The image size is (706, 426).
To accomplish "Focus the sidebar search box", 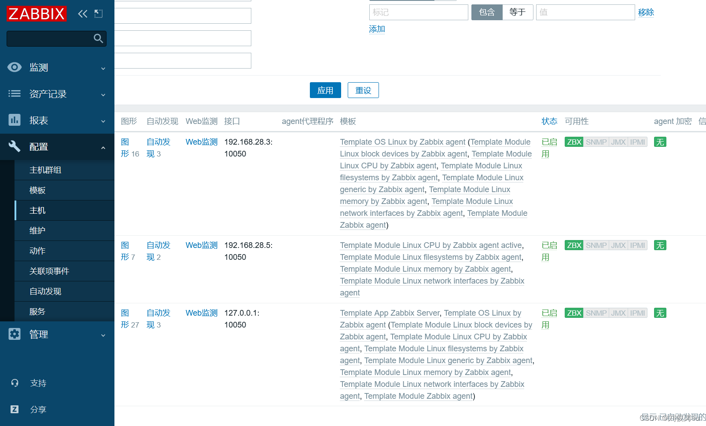I will tap(56, 39).
